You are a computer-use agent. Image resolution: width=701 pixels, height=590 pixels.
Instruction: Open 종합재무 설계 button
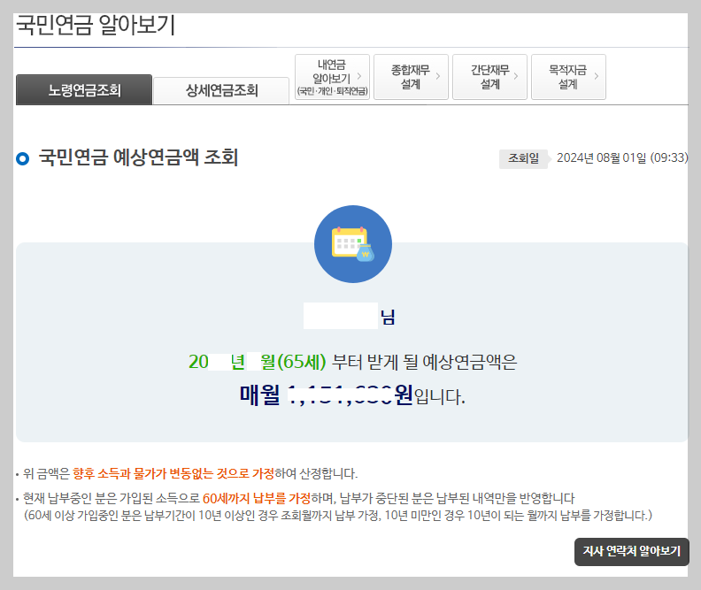[x=411, y=77]
